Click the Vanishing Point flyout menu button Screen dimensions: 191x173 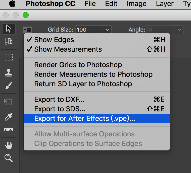click(27, 30)
